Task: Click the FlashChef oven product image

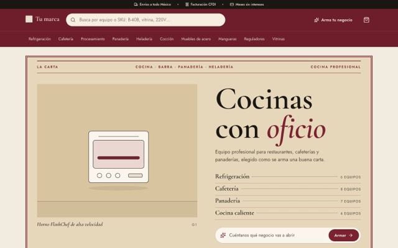Action: [117, 151]
